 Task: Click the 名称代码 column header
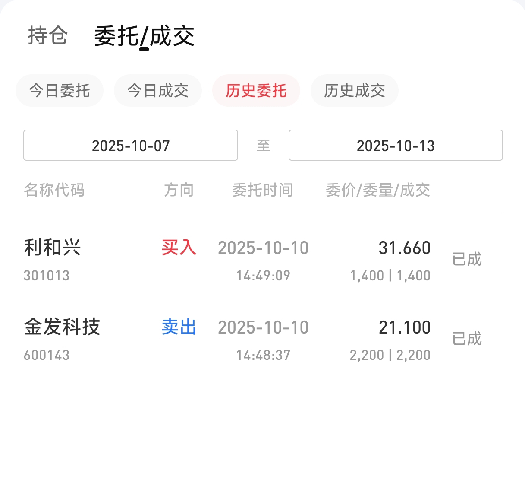pos(54,190)
